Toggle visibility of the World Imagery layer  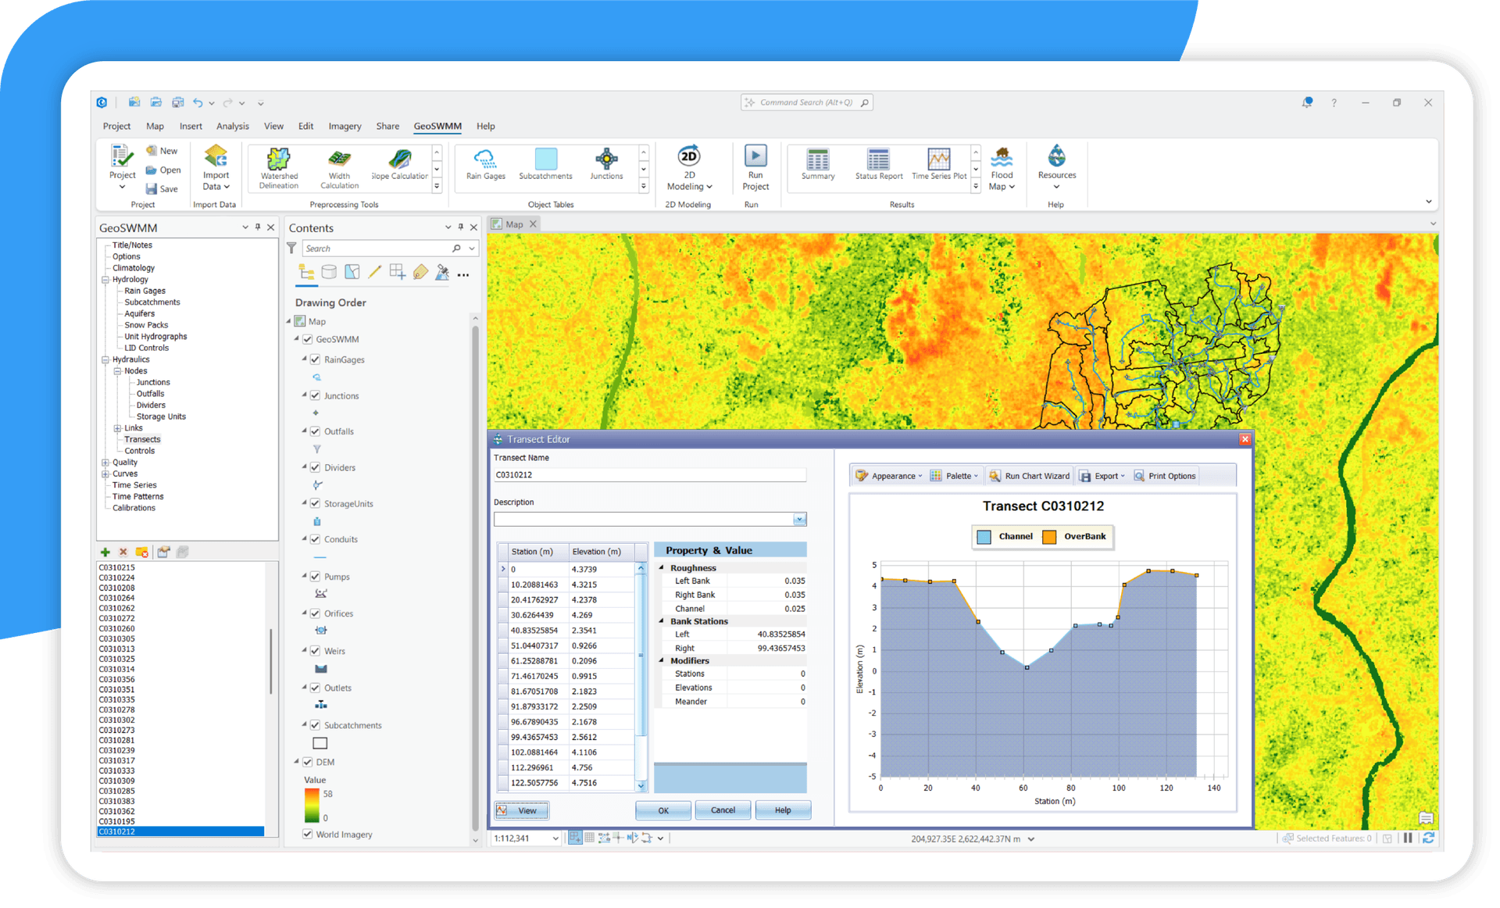[306, 834]
